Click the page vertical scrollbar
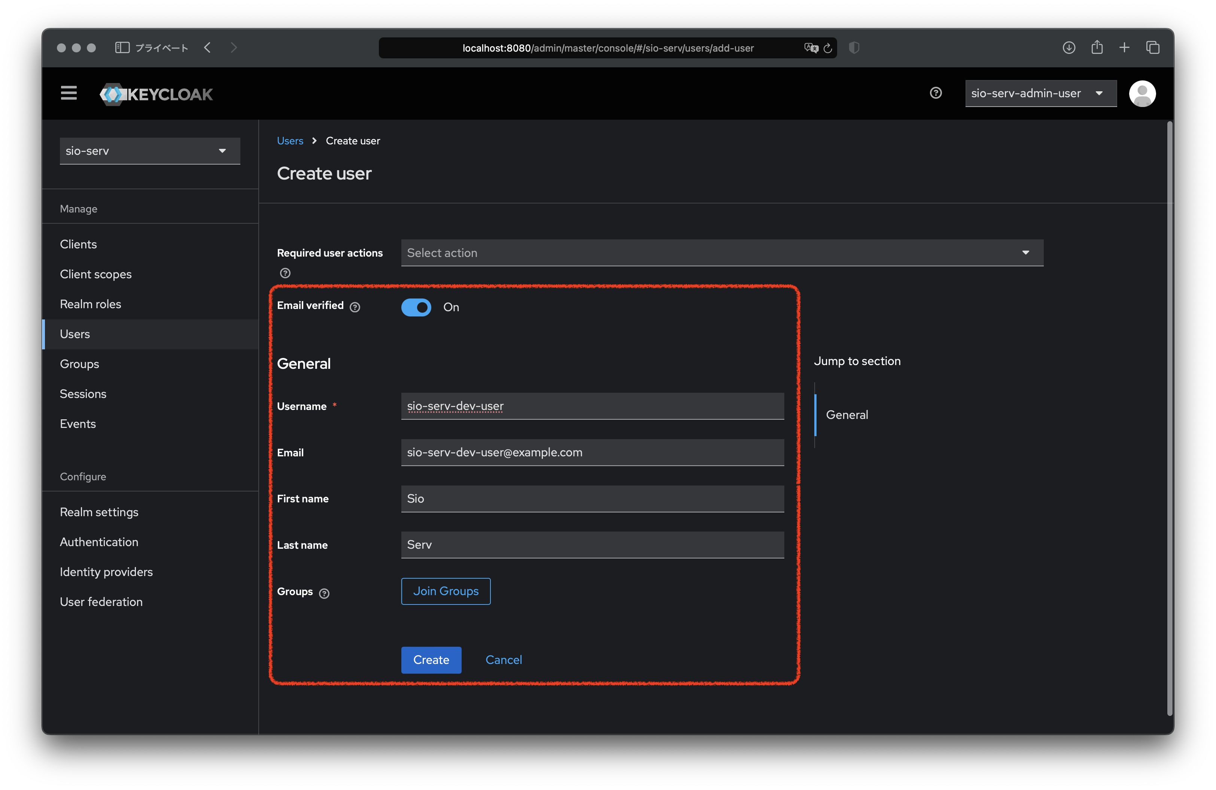This screenshot has width=1216, height=790. (x=1170, y=419)
